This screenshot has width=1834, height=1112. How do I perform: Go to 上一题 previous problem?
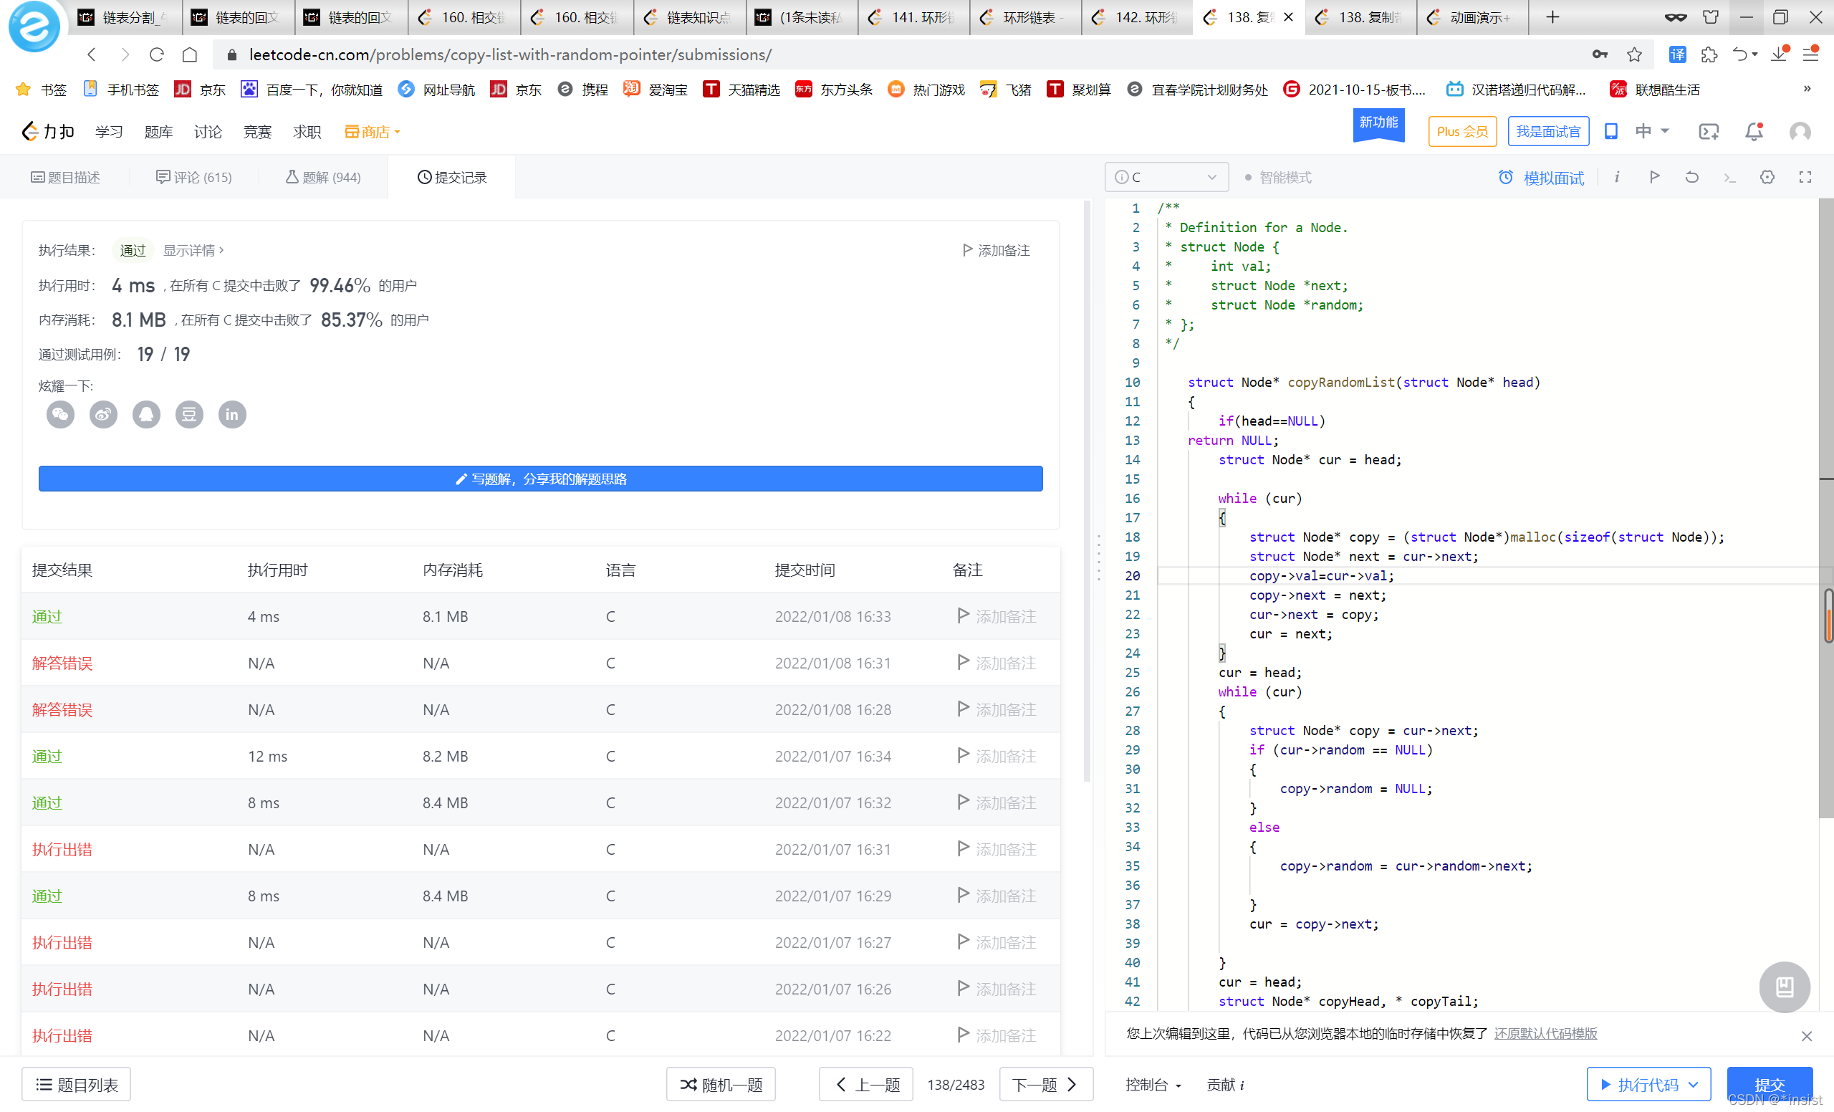pos(865,1085)
